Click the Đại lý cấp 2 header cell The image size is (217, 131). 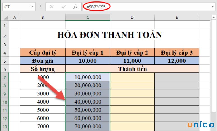click(132, 52)
